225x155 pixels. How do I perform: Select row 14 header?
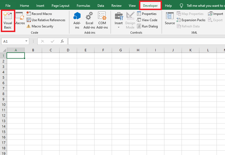(3, 126)
